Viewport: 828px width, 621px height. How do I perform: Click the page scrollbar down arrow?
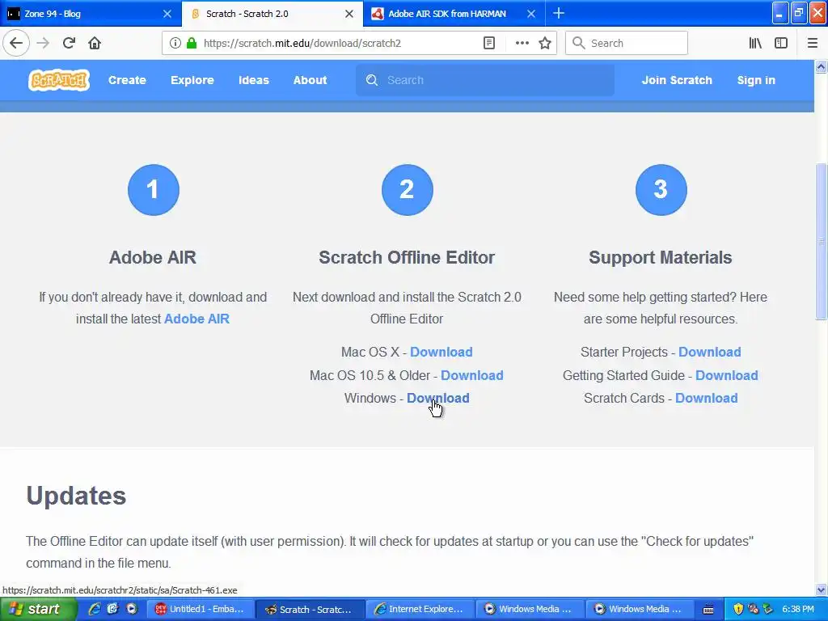click(x=821, y=589)
